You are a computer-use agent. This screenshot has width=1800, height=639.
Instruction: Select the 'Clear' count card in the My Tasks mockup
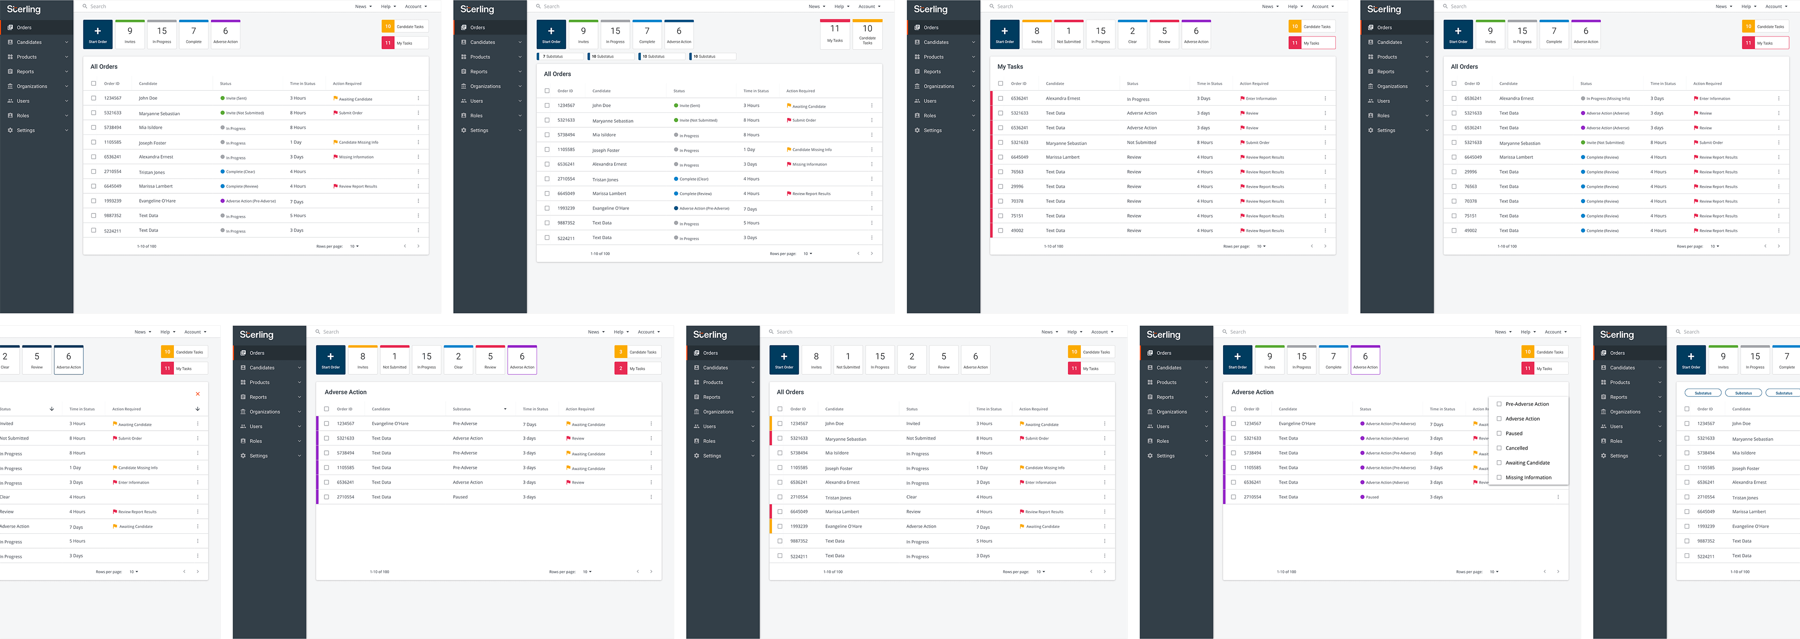(1132, 34)
